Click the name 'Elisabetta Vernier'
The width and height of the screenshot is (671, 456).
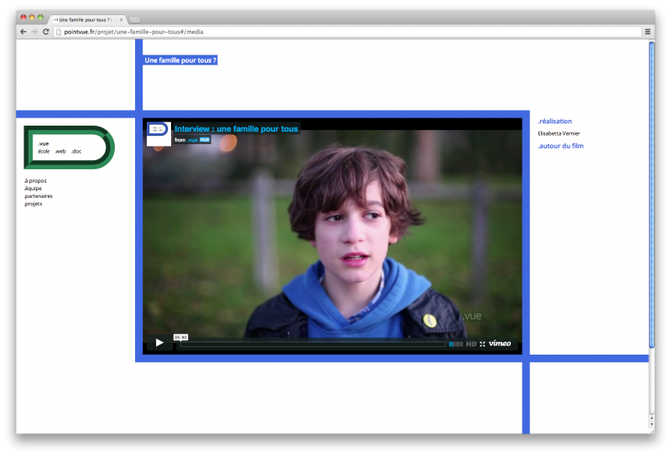[559, 133]
